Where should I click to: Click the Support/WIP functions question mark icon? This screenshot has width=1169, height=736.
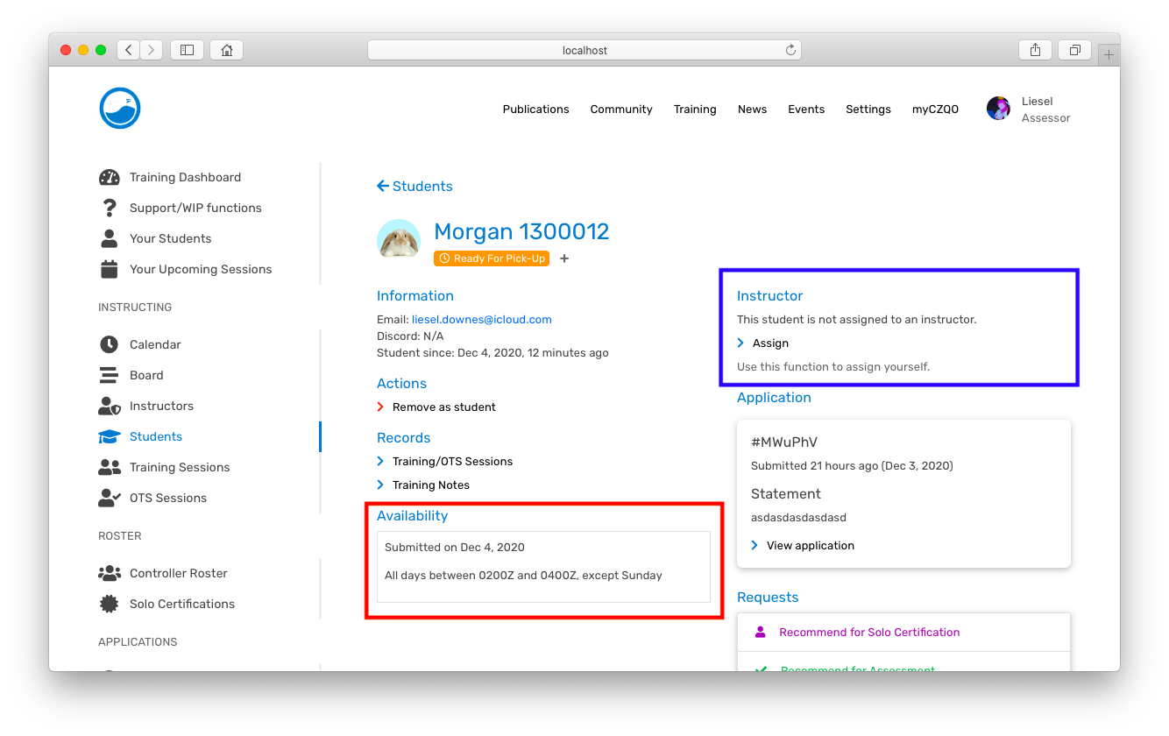click(x=110, y=208)
